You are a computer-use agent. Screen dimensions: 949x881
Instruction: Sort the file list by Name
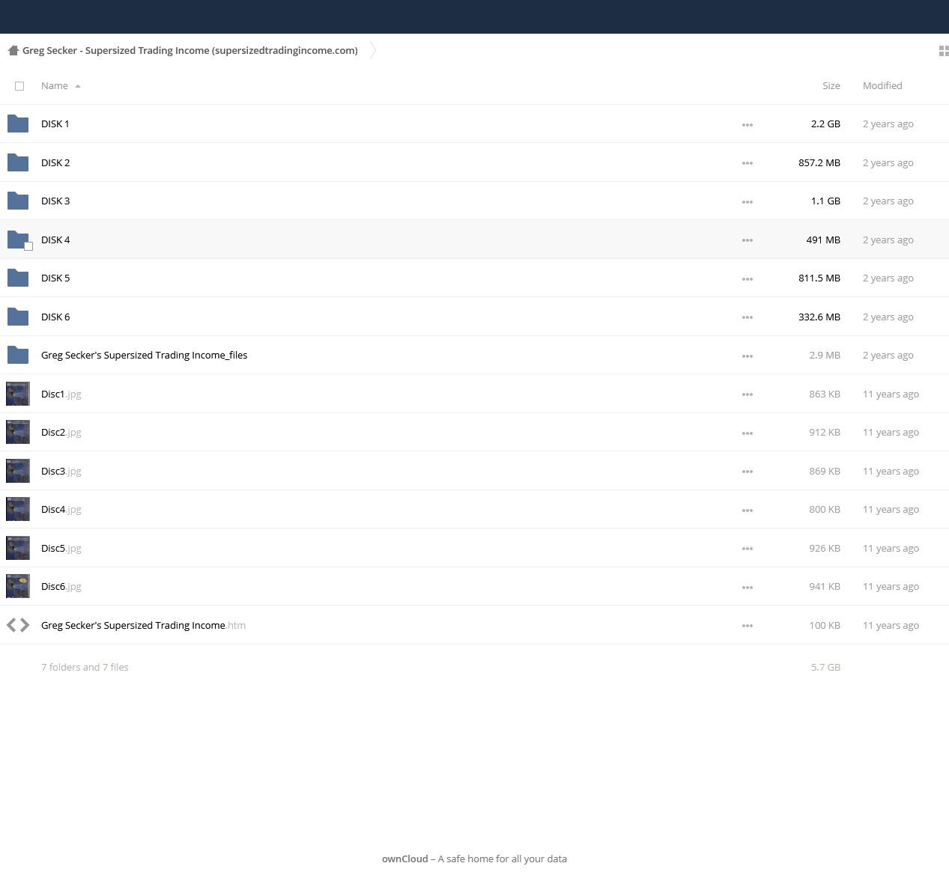pos(55,86)
